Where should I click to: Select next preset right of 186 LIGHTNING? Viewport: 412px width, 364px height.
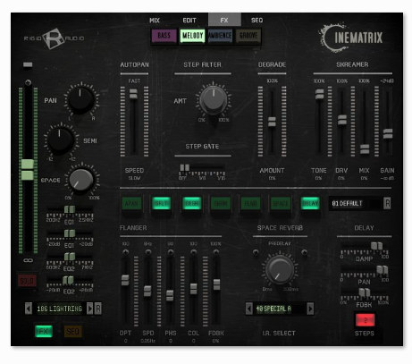pyautogui.click(x=89, y=309)
